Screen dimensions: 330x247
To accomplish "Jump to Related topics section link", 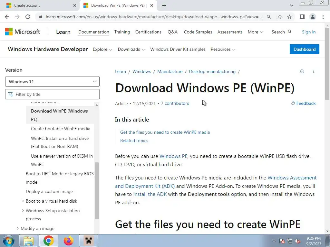I will pyautogui.click(x=134, y=141).
